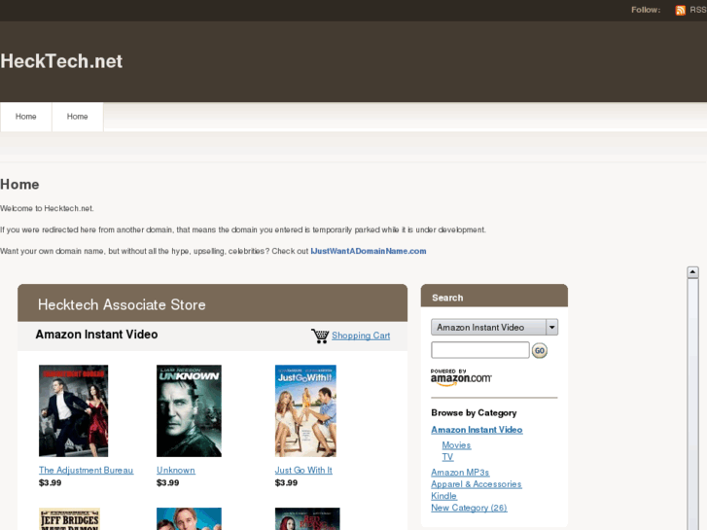Click the Jeff Bridges movie poster thumbnail
The image size is (707, 530).
pos(69,518)
